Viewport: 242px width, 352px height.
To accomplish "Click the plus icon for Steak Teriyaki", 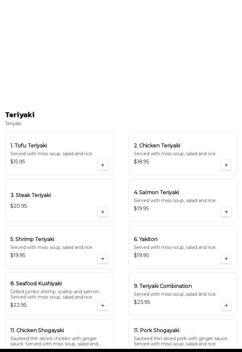I will pyautogui.click(x=103, y=212).
